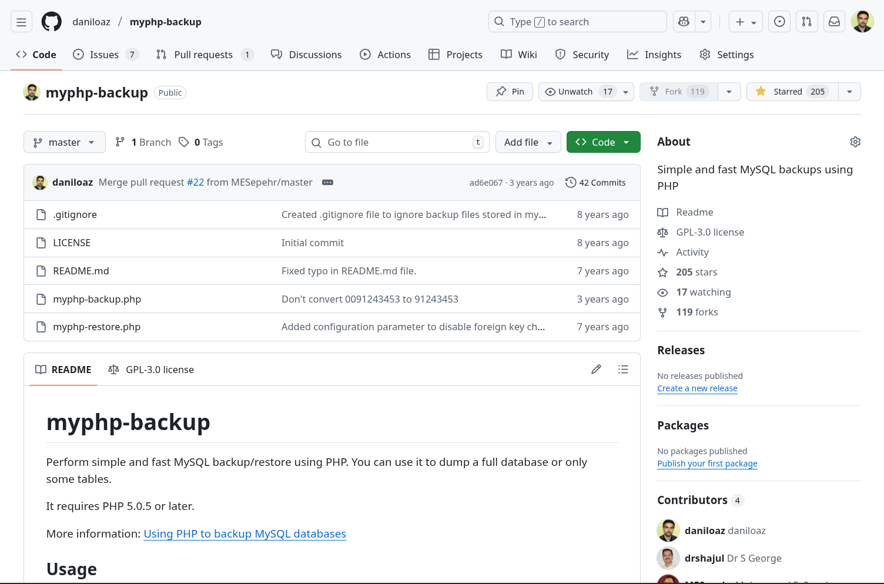Follow the Create a new release link
This screenshot has width=884, height=584.
pos(697,388)
